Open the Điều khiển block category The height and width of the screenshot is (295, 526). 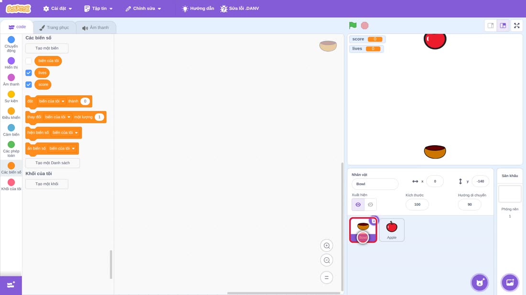coord(11,113)
